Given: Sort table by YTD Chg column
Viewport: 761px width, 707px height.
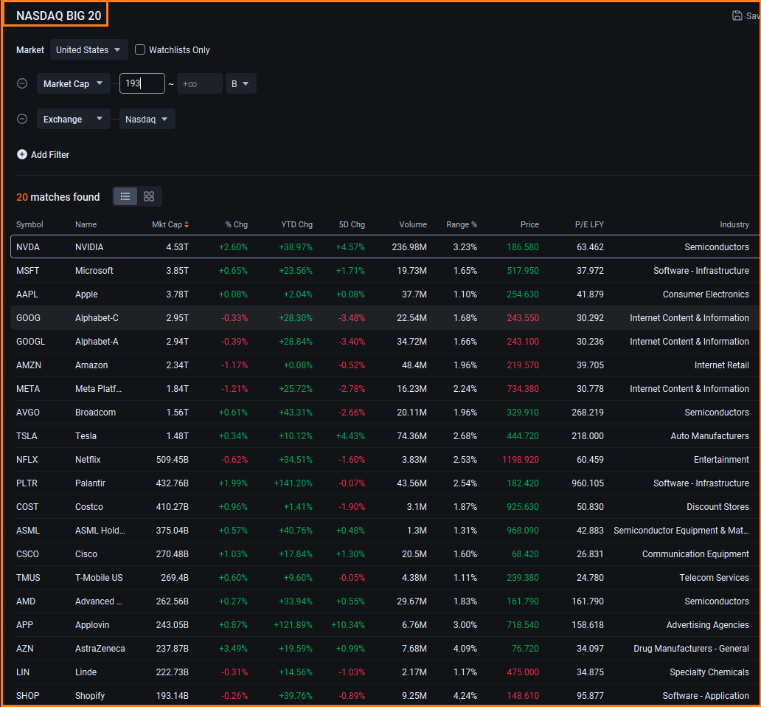Looking at the screenshot, I should pyautogui.click(x=296, y=224).
